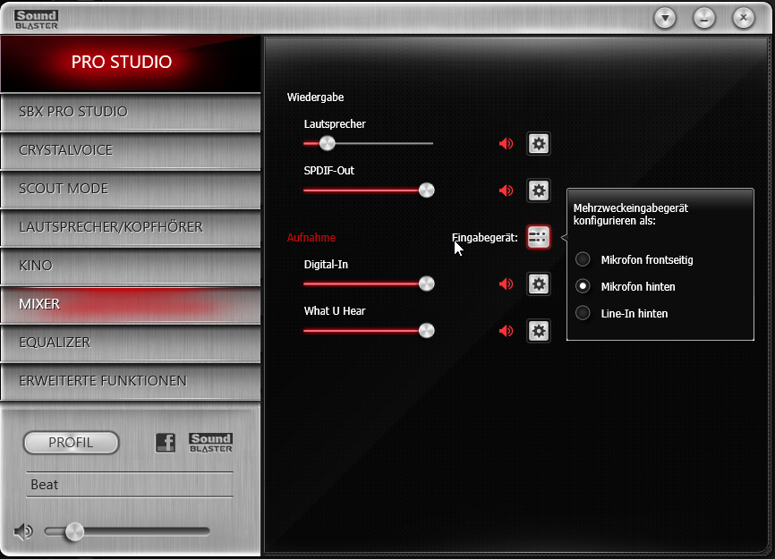Image resolution: width=775 pixels, height=559 pixels.
Task: Open CRYSTALVOICE section
Action: (131, 150)
